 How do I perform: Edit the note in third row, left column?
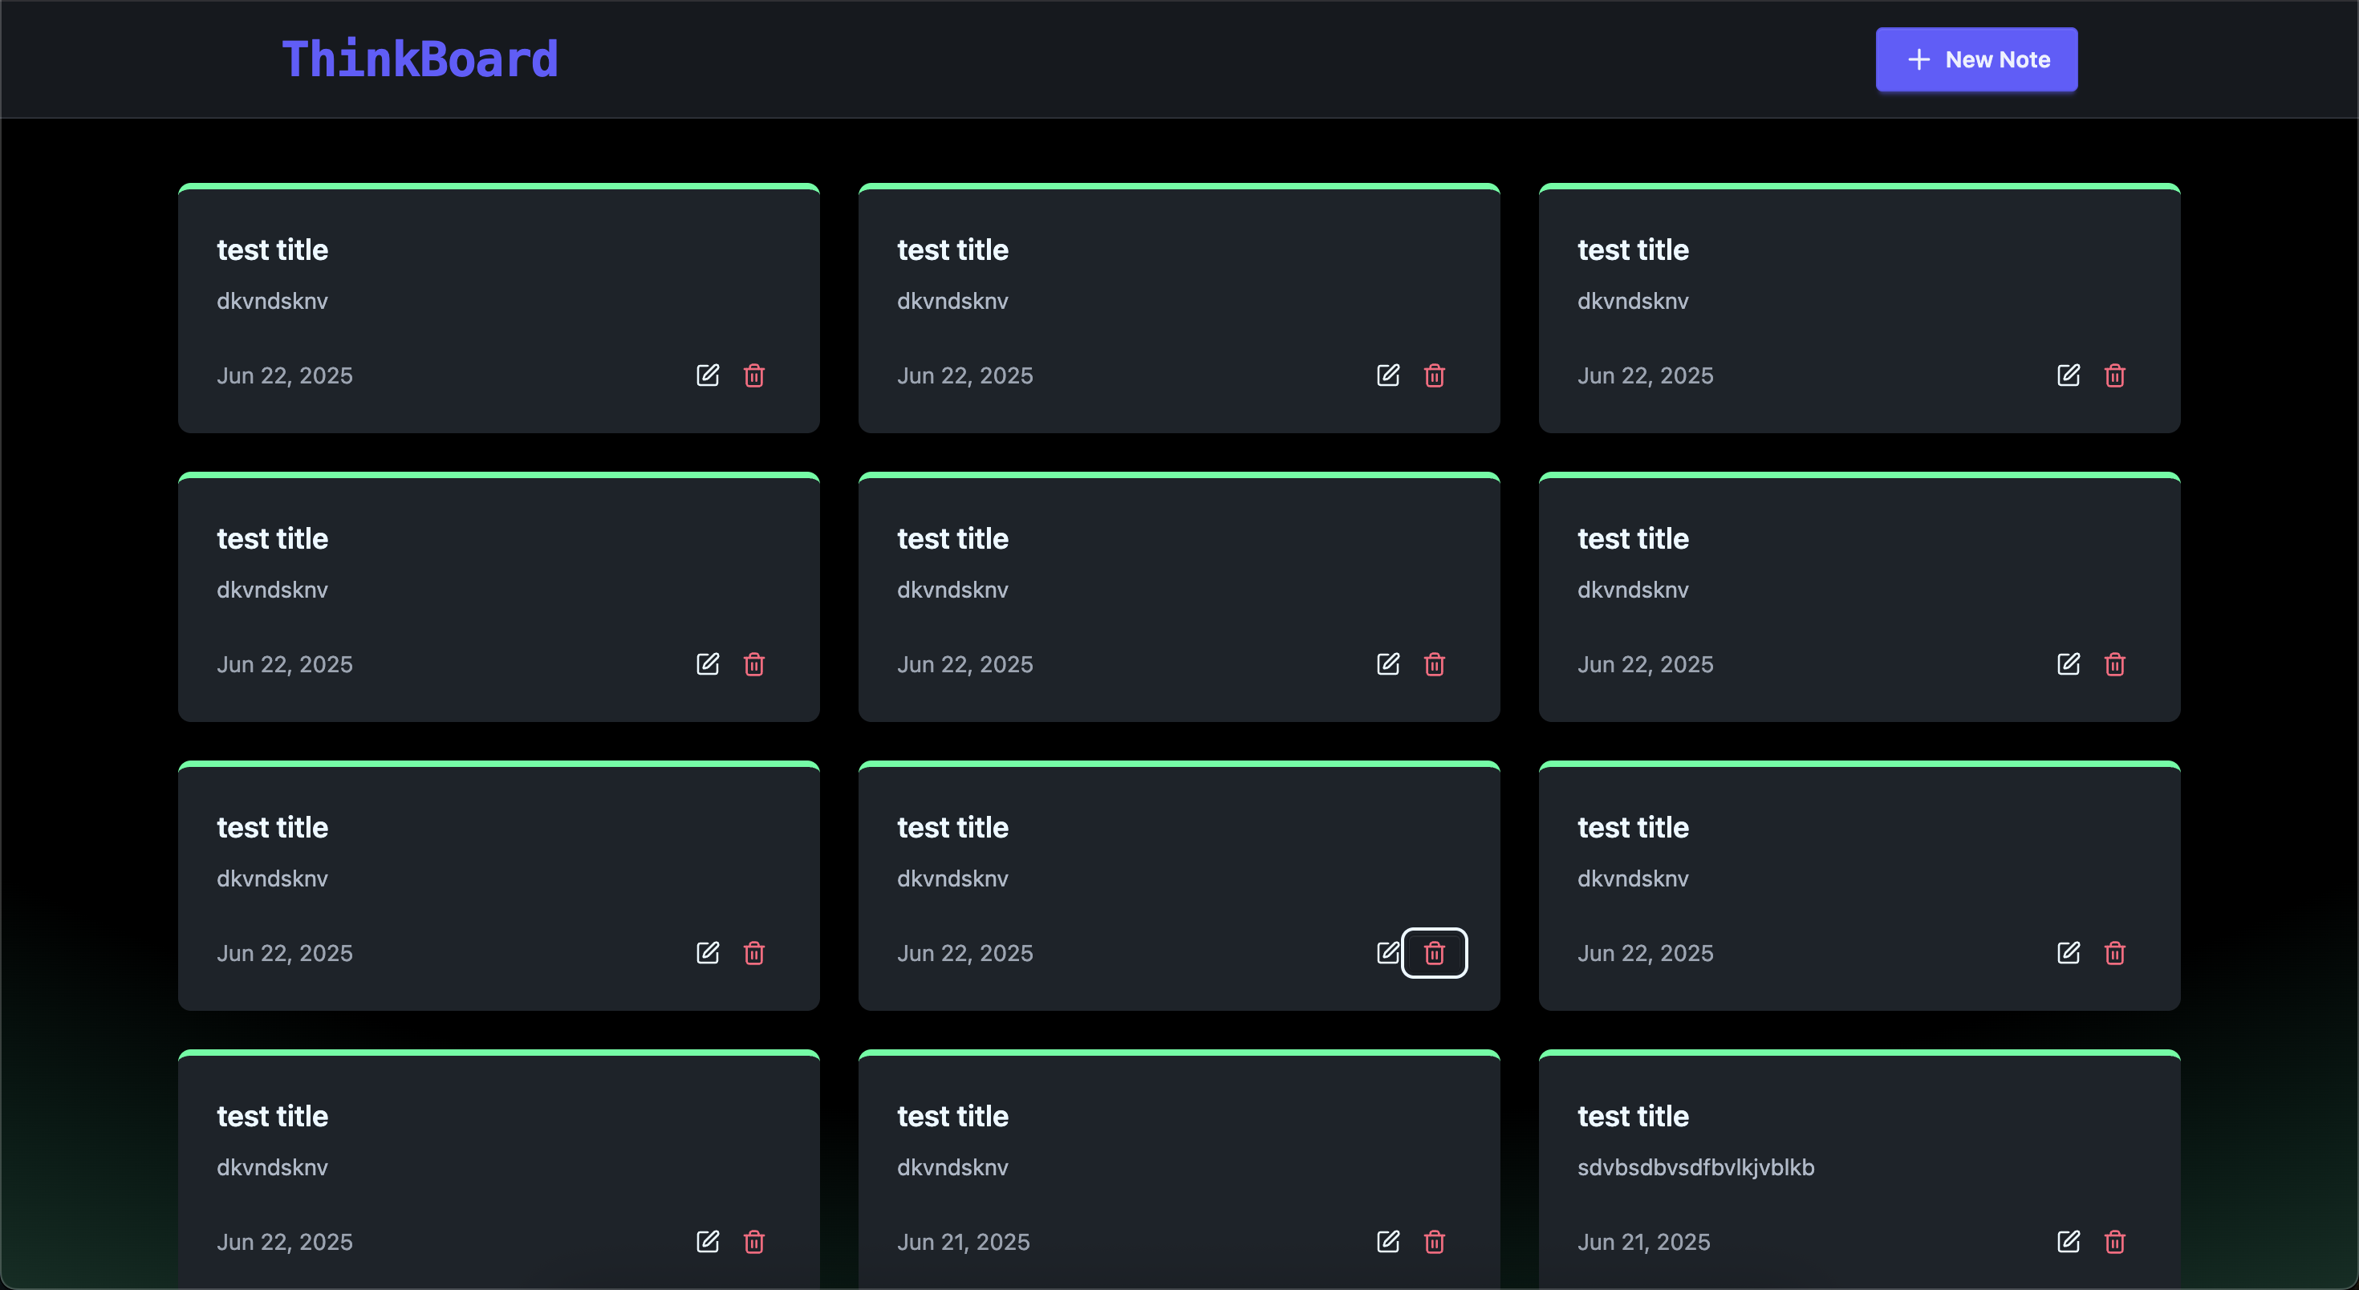tap(708, 953)
